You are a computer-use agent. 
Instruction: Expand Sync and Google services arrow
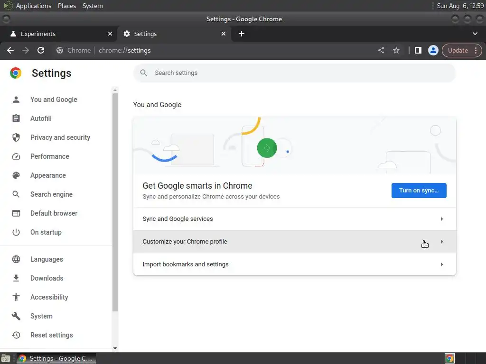442,219
